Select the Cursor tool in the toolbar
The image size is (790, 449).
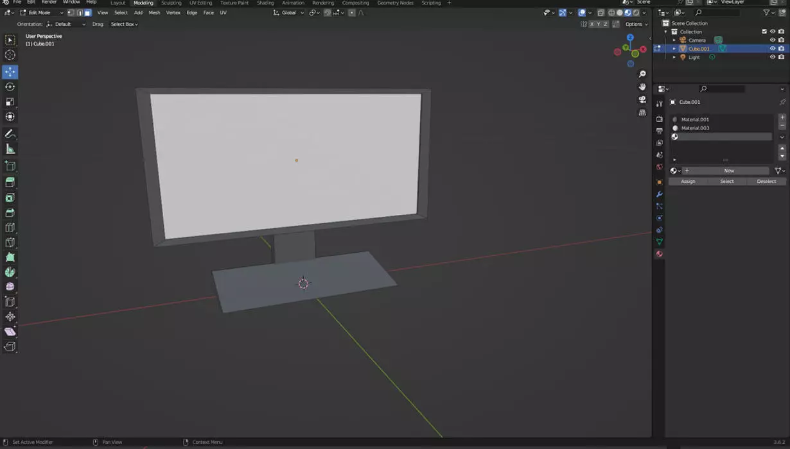(10, 55)
